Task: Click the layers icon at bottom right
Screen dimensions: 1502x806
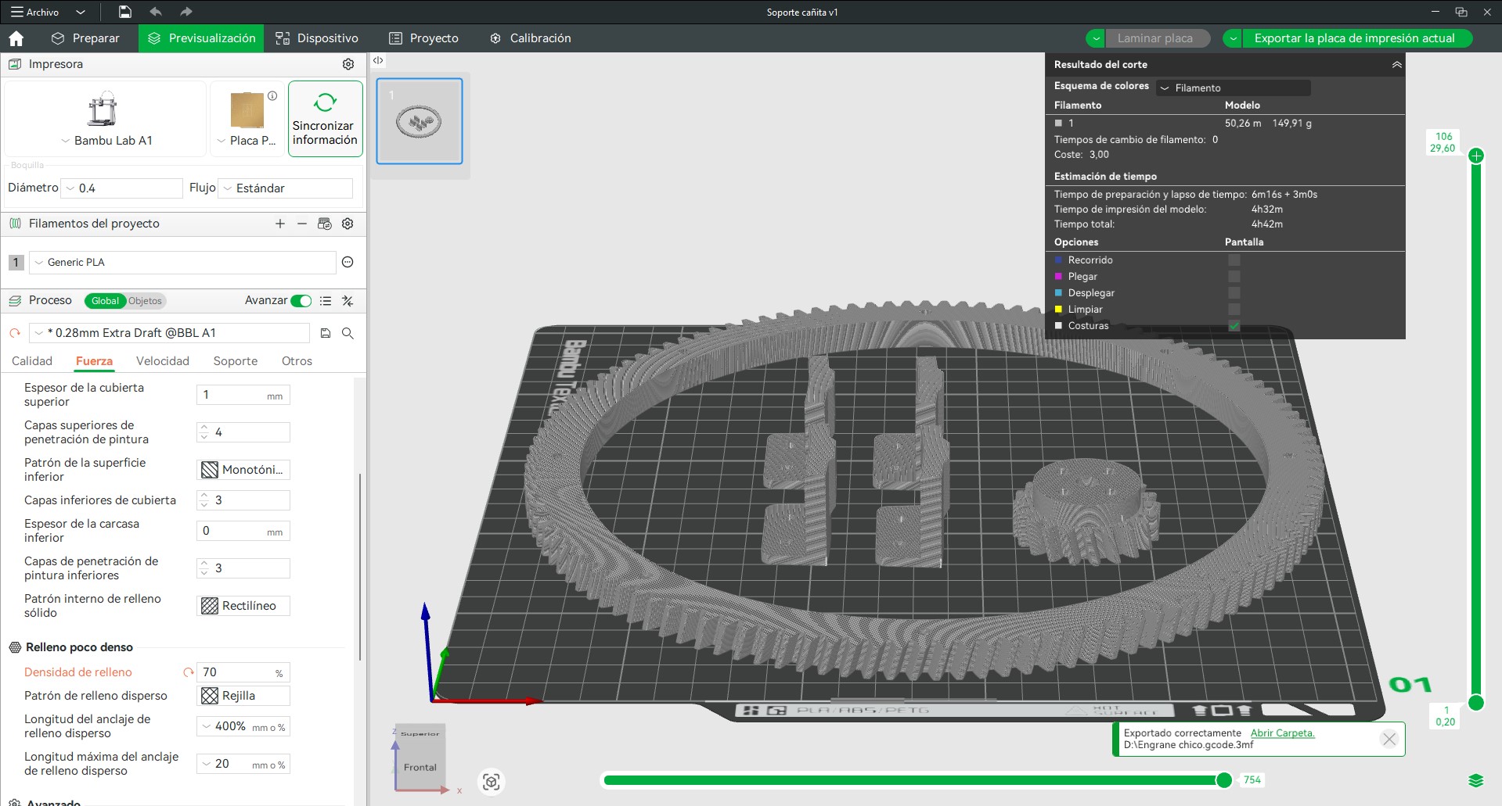Action: (x=1476, y=780)
